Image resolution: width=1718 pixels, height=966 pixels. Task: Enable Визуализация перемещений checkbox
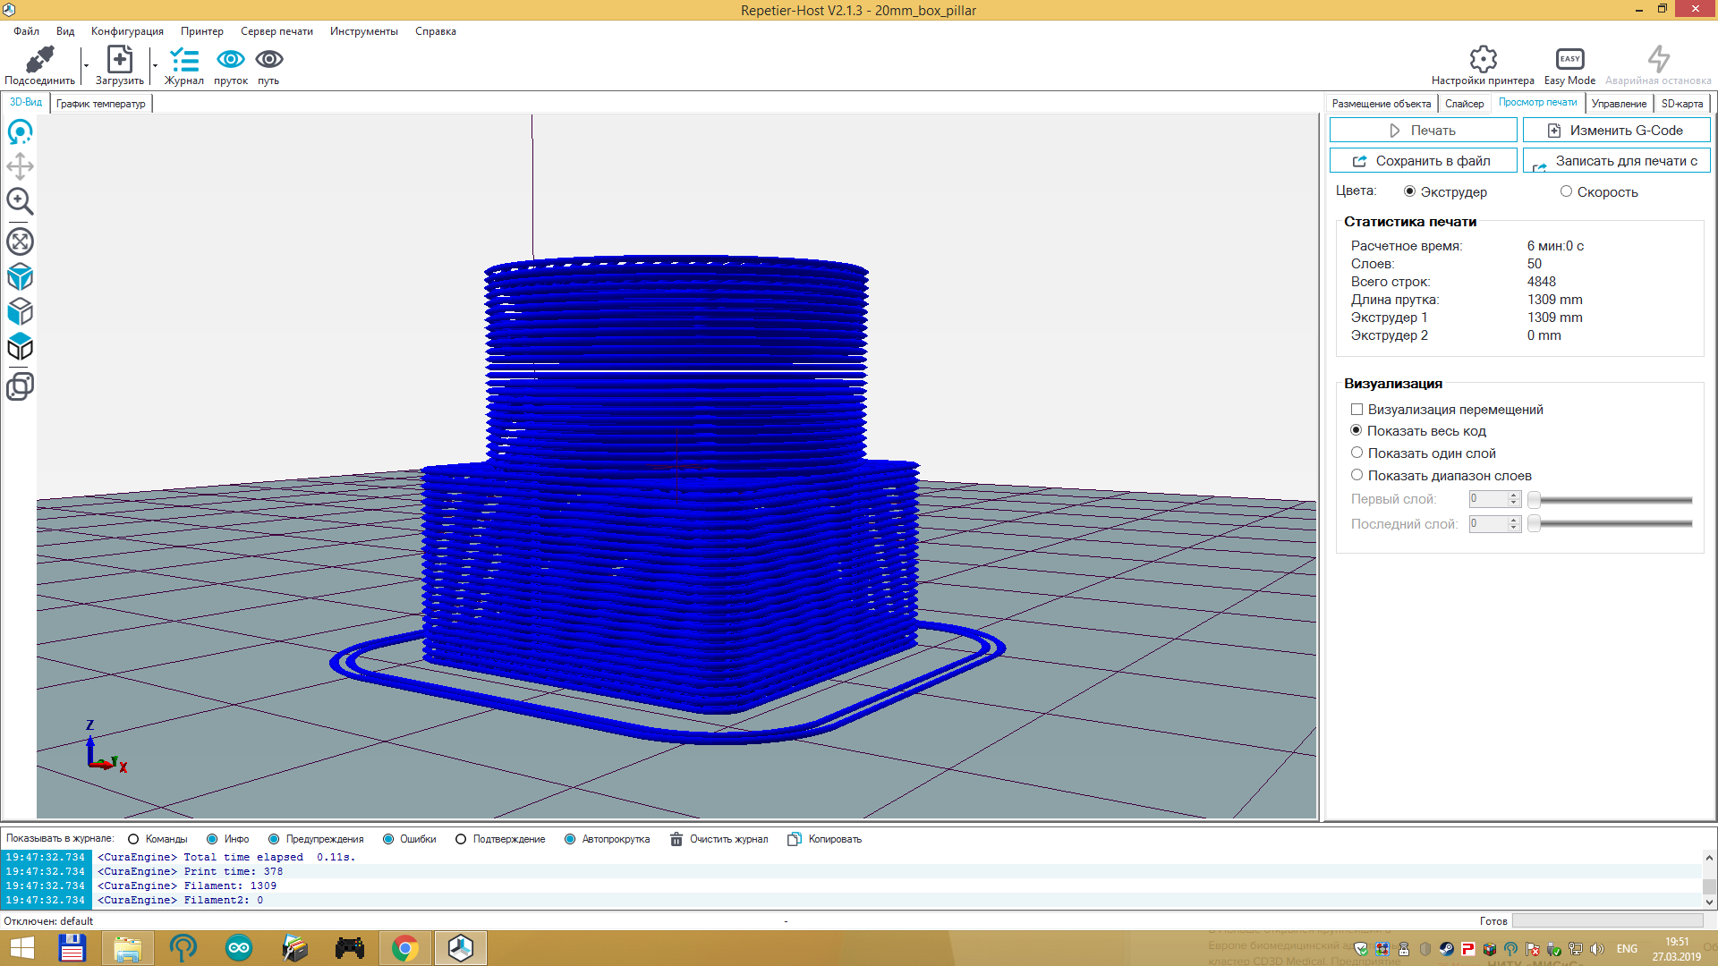pyautogui.click(x=1357, y=410)
